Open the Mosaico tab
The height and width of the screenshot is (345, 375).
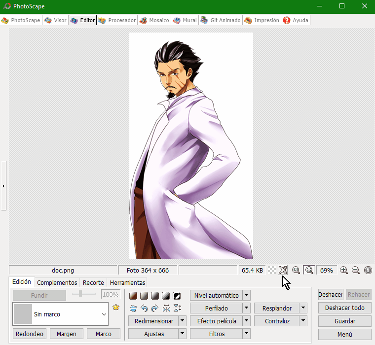154,20
